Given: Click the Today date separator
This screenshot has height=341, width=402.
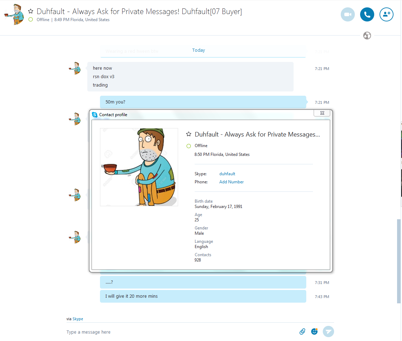Looking at the screenshot, I should [x=199, y=50].
